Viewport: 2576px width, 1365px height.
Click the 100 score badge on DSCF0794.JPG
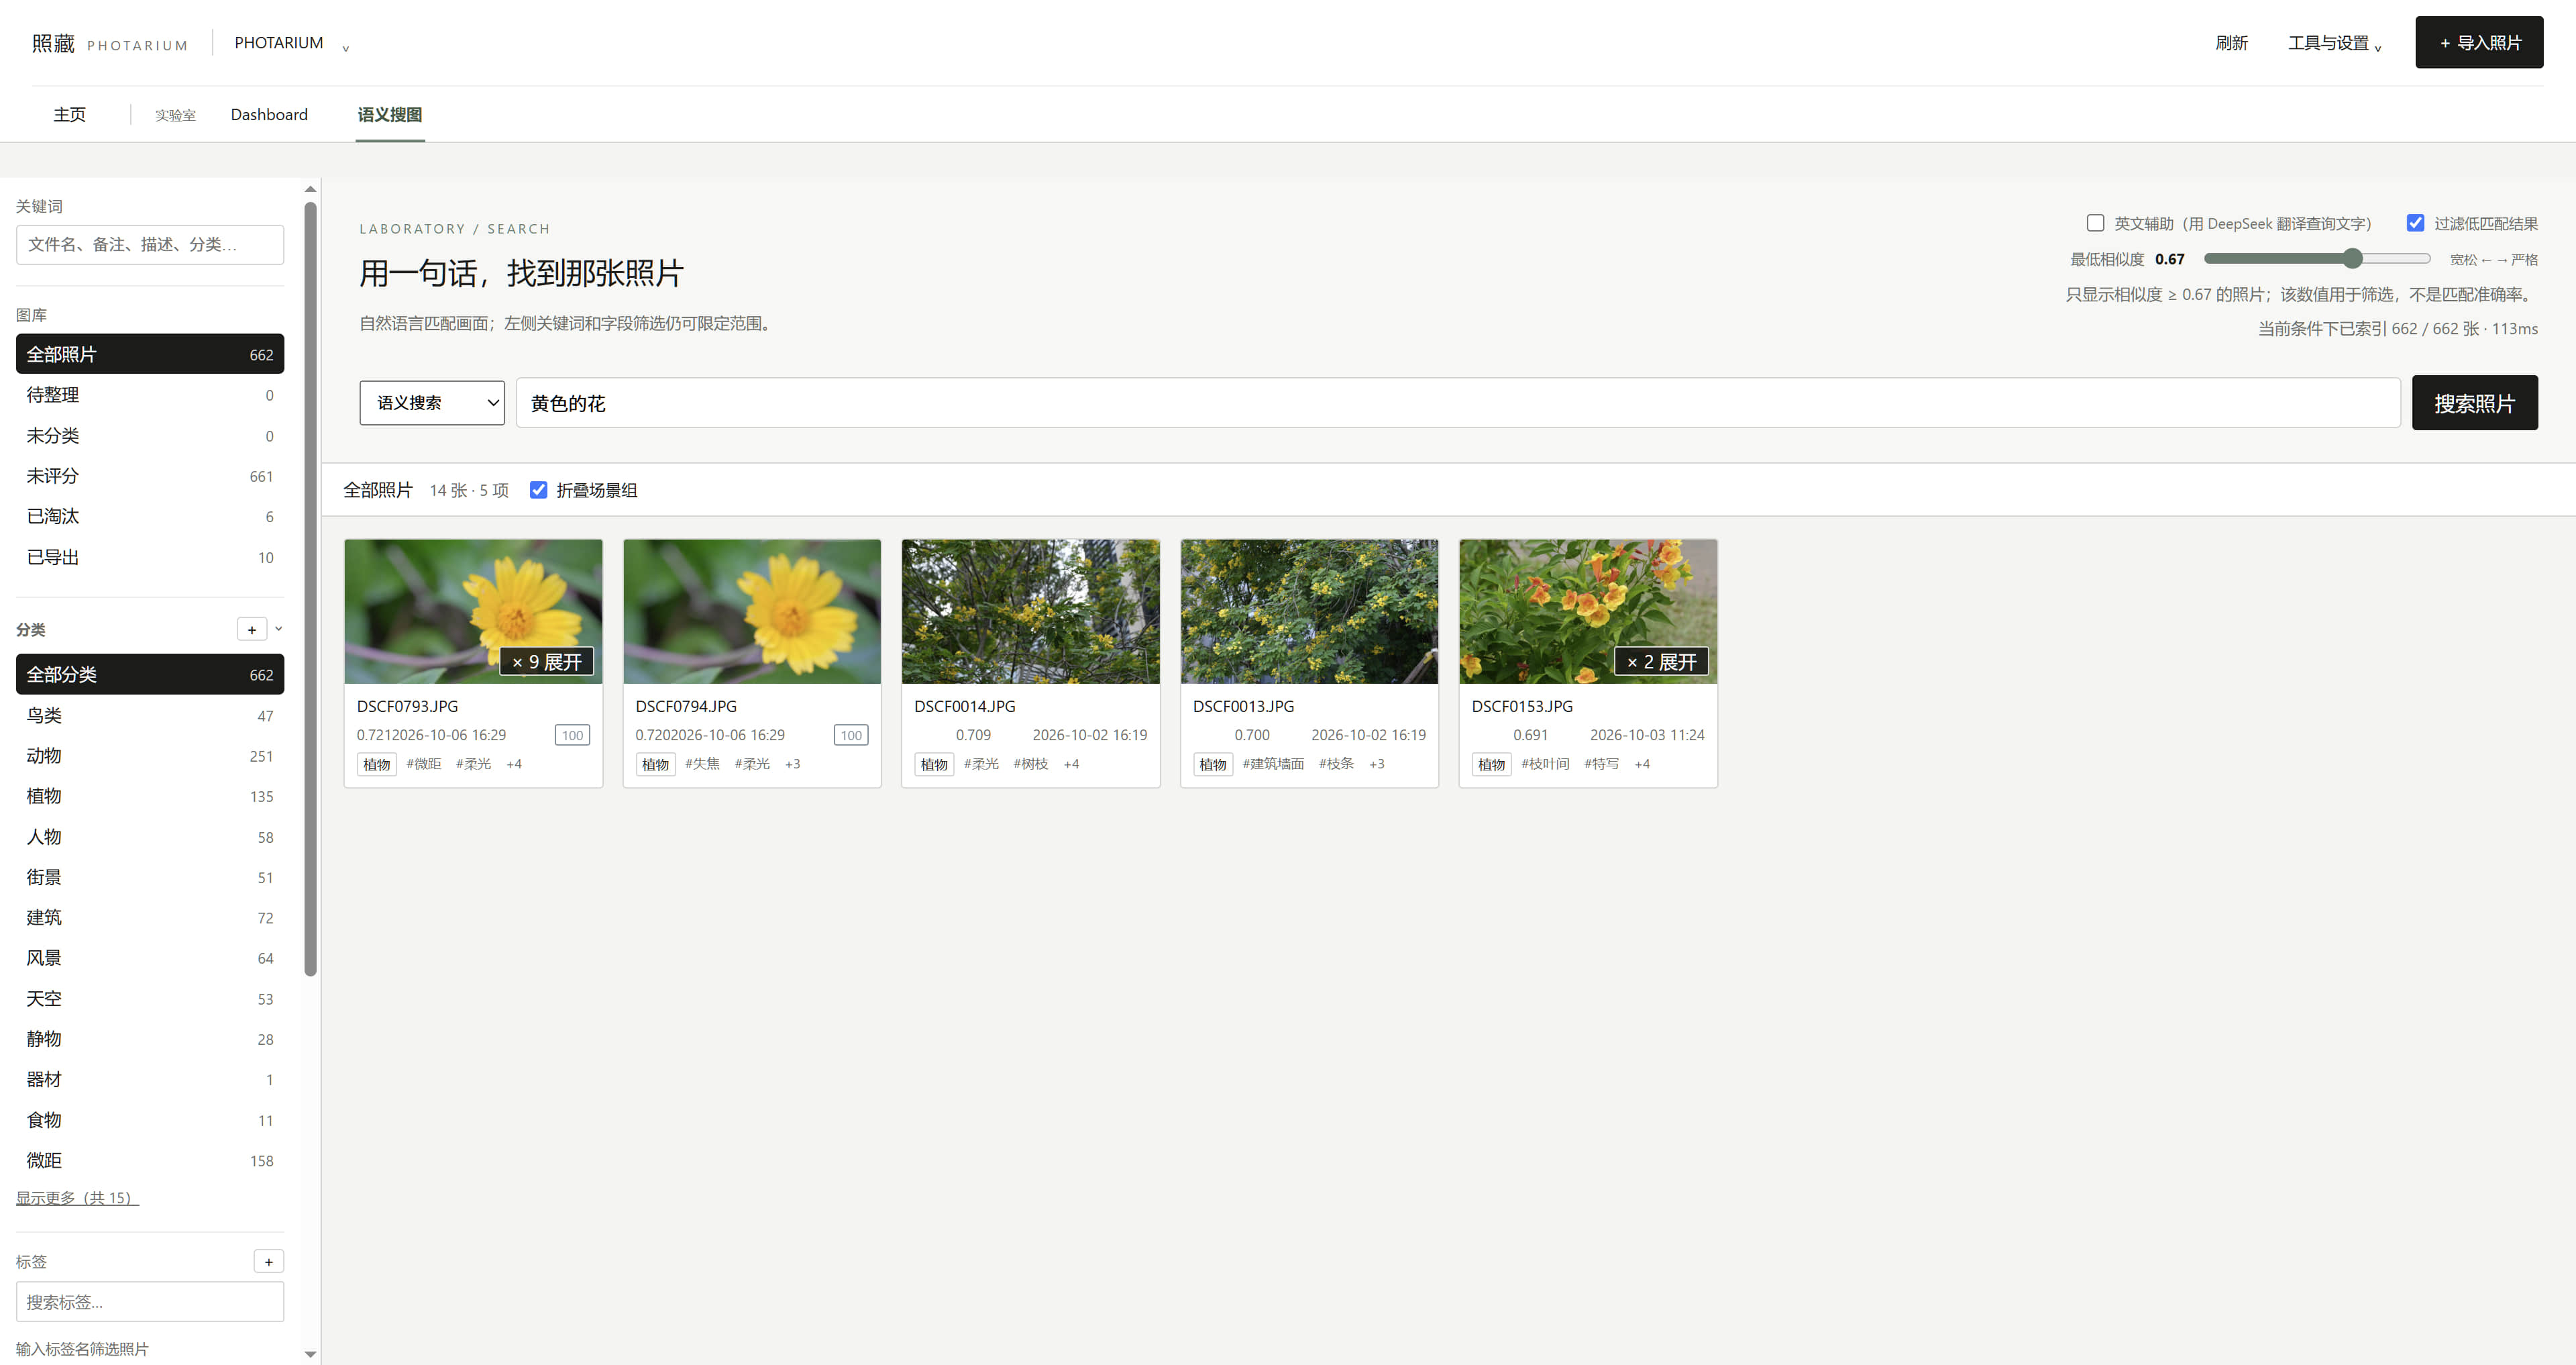tap(851, 736)
